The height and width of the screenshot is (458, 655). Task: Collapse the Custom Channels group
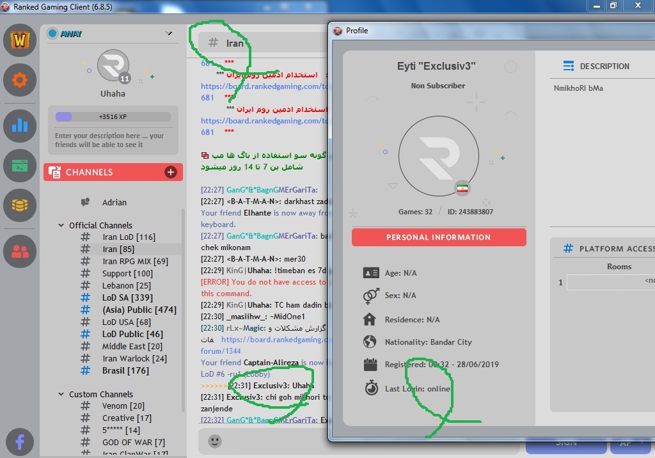tap(61, 394)
